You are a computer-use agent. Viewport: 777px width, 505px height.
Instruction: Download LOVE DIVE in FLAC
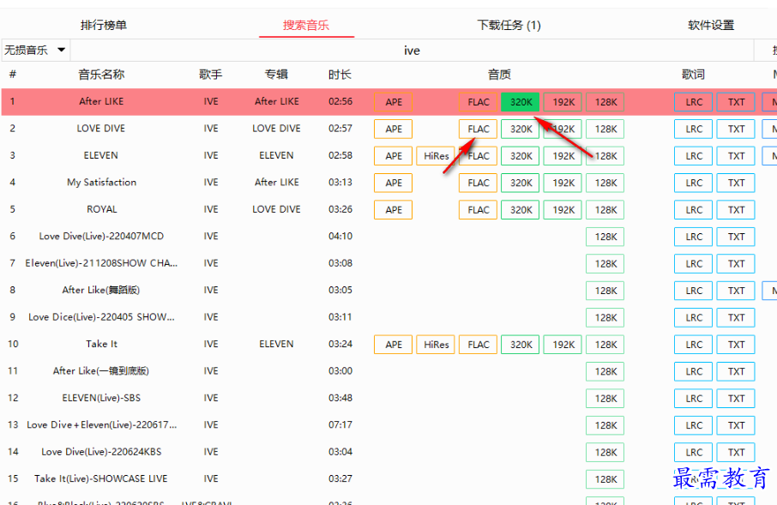coord(479,129)
